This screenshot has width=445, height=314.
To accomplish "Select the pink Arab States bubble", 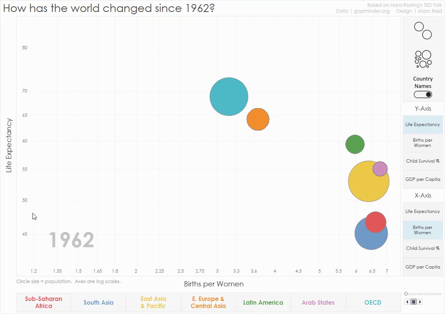I will (x=380, y=169).
